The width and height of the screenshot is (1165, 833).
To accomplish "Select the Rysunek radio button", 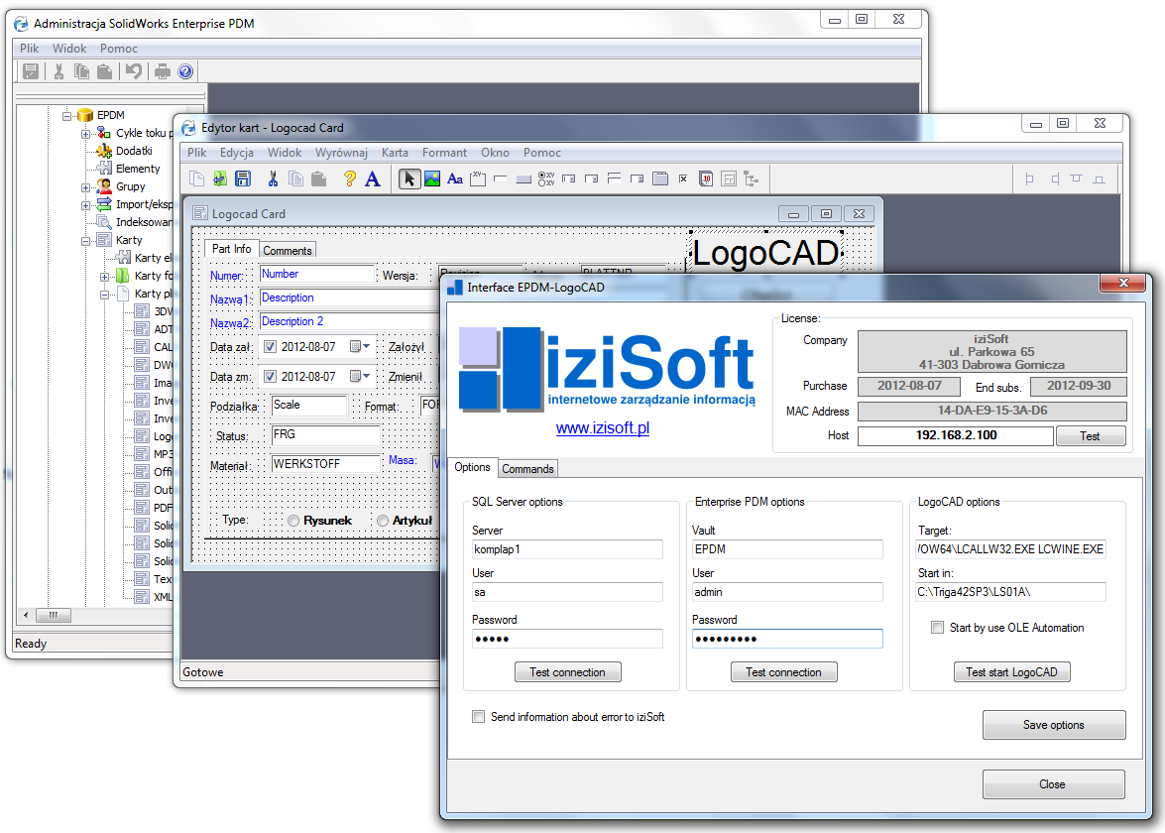I will click(x=293, y=521).
